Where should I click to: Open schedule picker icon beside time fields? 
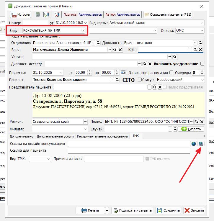point(123,73)
